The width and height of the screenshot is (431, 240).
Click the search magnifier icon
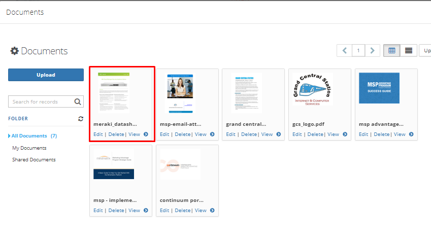pos(78,101)
